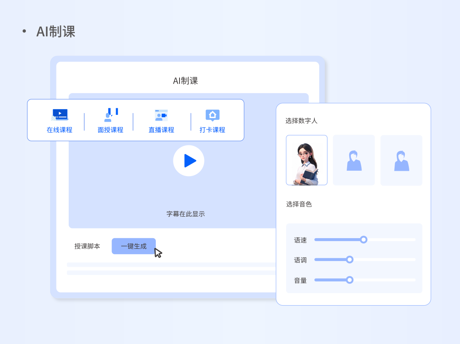Switch to the 直播课程 tab label
This screenshot has width=460, height=344.
tap(161, 130)
